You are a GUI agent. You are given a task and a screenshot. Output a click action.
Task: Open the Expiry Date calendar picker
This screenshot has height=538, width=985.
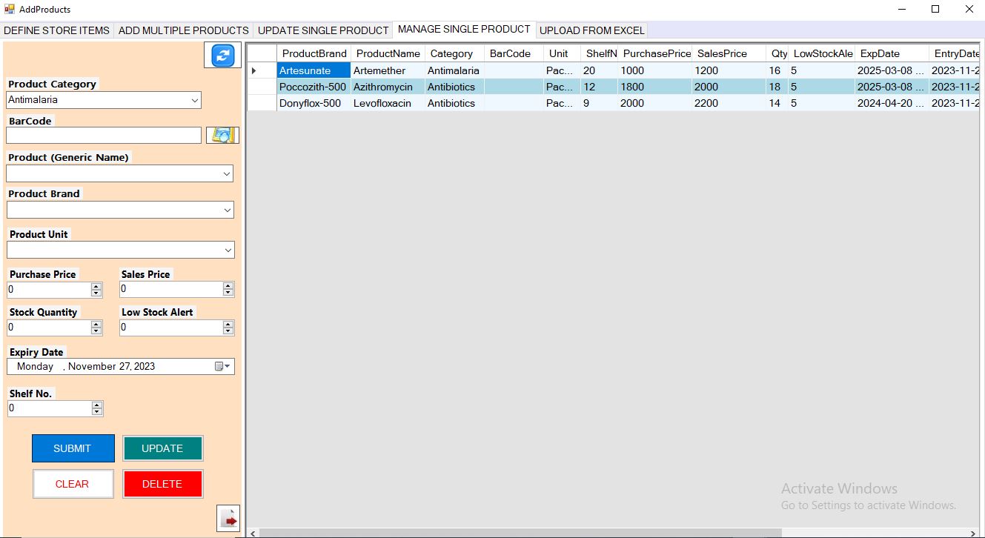[223, 366]
